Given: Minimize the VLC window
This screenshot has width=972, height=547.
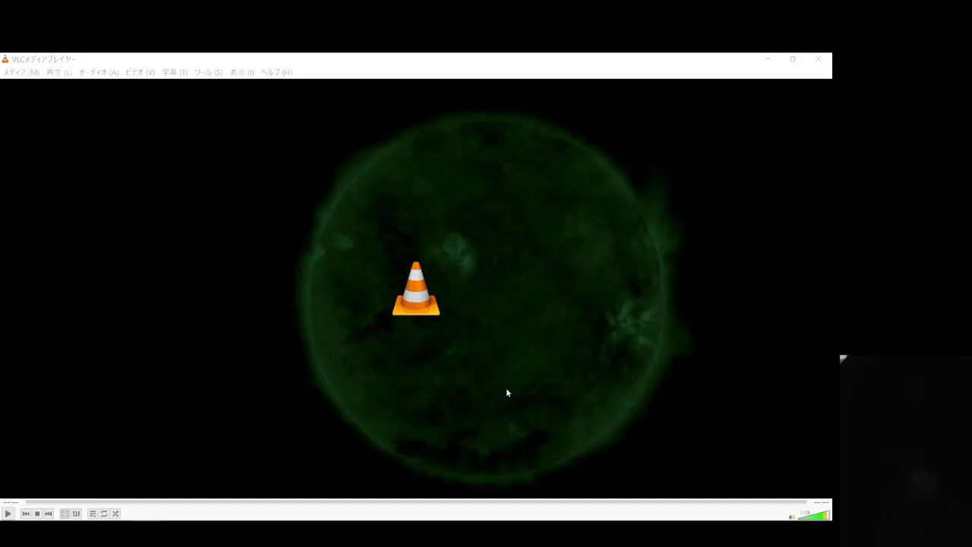Looking at the screenshot, I should pyautogui.click(x=768, y=58).
